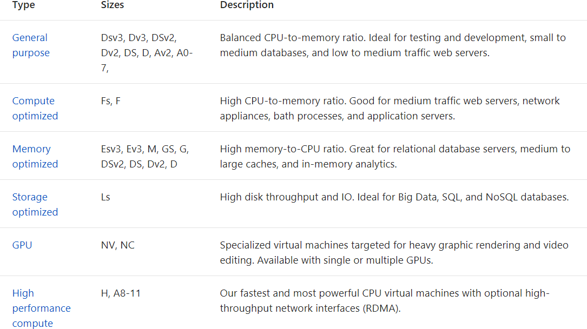Click the Storage optimized link
Image resolution: width=587 pixels, height=329 pixels.
tap(35, 204)
